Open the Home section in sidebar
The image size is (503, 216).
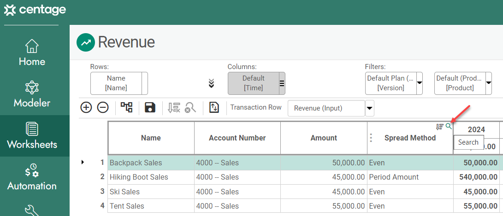click(32, 52)
